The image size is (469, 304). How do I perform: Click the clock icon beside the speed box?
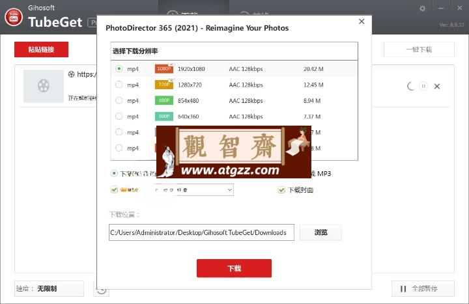click(102, 289)
